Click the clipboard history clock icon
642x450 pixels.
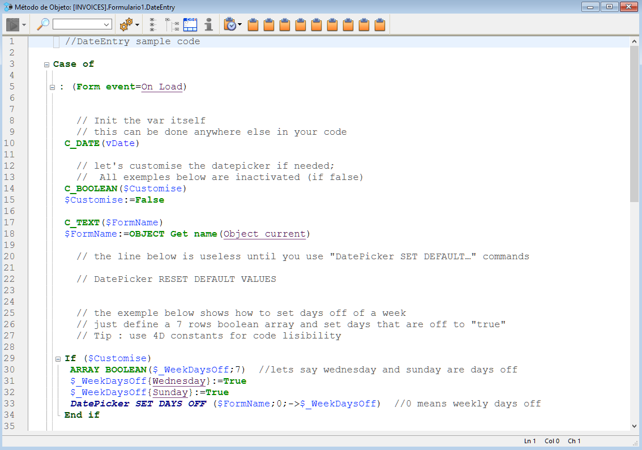click(x=230, y=24)
